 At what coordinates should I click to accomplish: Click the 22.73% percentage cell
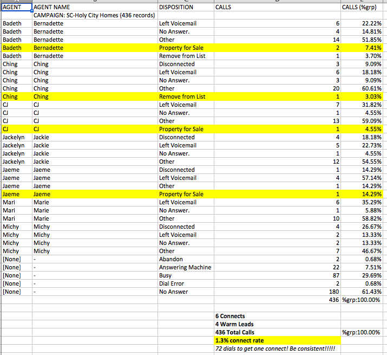362,145
